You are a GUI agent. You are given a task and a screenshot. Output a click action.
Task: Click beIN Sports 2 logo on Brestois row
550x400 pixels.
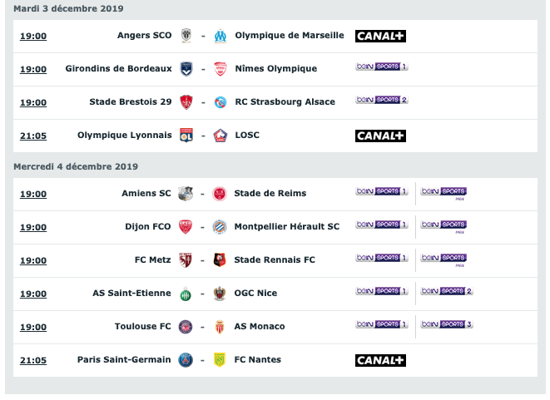coord(382,100)
